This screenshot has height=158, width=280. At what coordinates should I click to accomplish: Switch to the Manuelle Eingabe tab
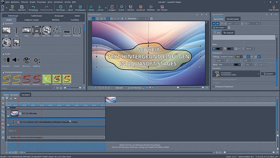coord(233,19)
